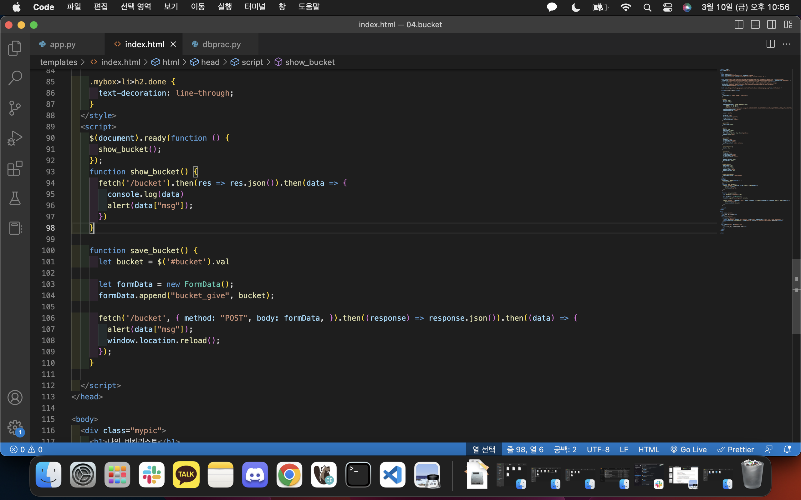Open the 보기 menu
Viewport: 801px width, 500px height.
171,7
